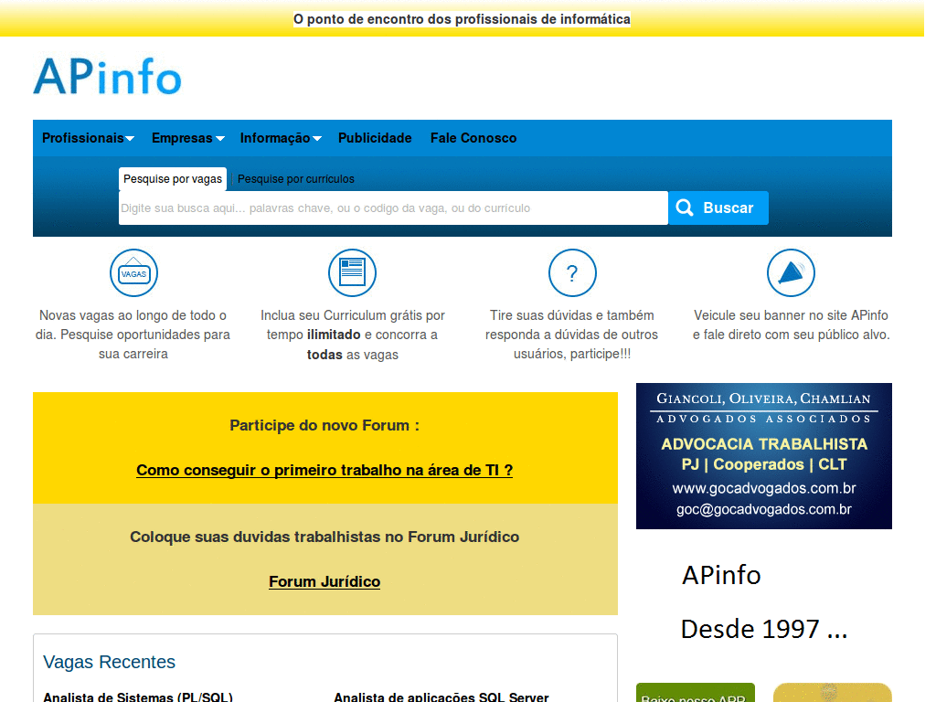
Task: Open the Fale Conosco menu item
Action: (x=473, y=138)
